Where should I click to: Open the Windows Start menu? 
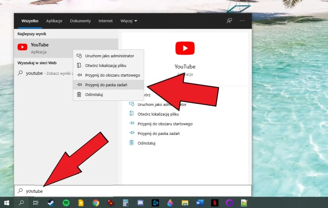coord(7,203)
